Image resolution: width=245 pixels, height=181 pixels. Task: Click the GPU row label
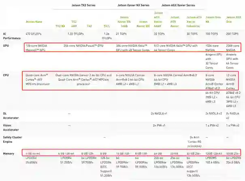tap(6, 46)
